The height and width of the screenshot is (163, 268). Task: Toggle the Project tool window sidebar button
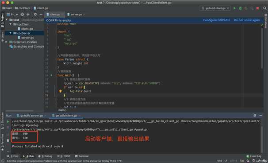tap(2, 20)
